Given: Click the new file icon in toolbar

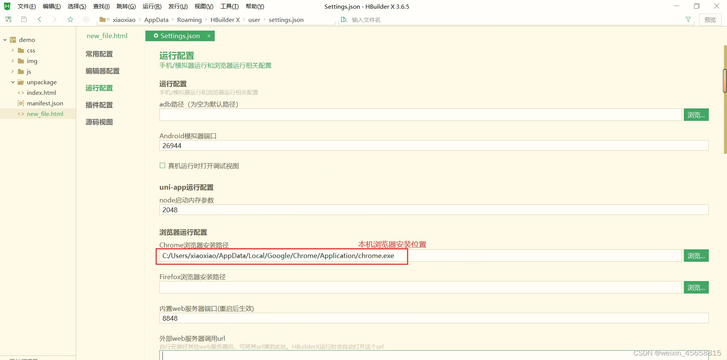Looking at the screenshot, I should pyautogui.click(x=8, y=19).
